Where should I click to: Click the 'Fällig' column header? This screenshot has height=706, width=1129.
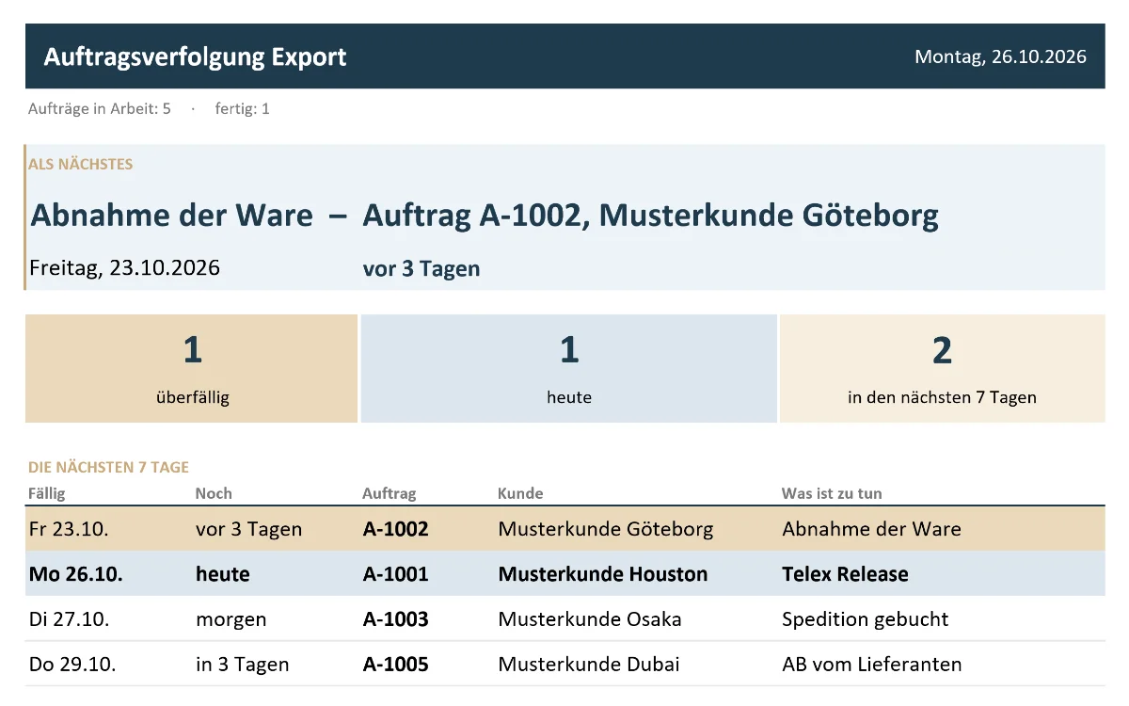pyautogui.click(x=47, y=493)
